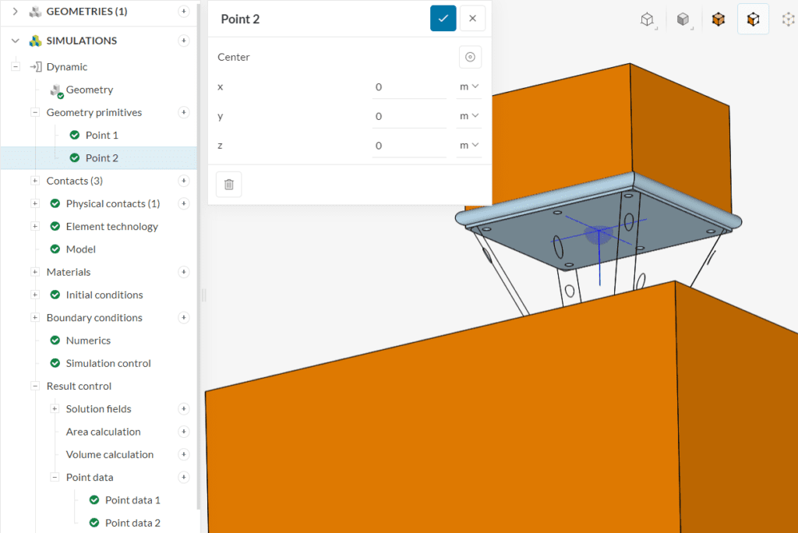This screenshot has width=798, height=533.
Task: Collapse the Result control node
Action: click(34, 387)
